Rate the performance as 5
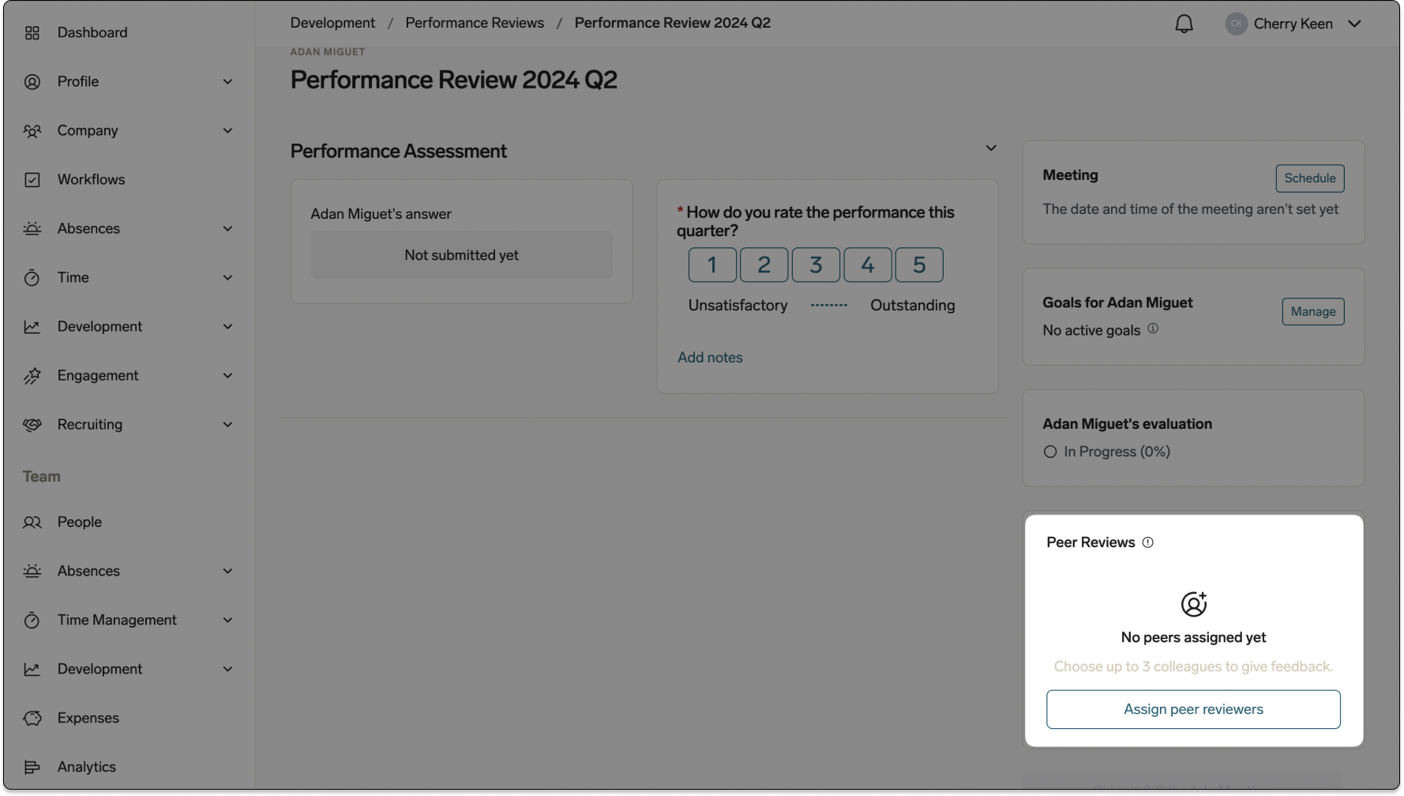 pos(918,265)
